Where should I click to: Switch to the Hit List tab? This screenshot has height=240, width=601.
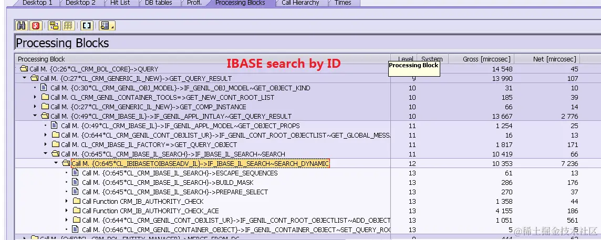(120, 3)
